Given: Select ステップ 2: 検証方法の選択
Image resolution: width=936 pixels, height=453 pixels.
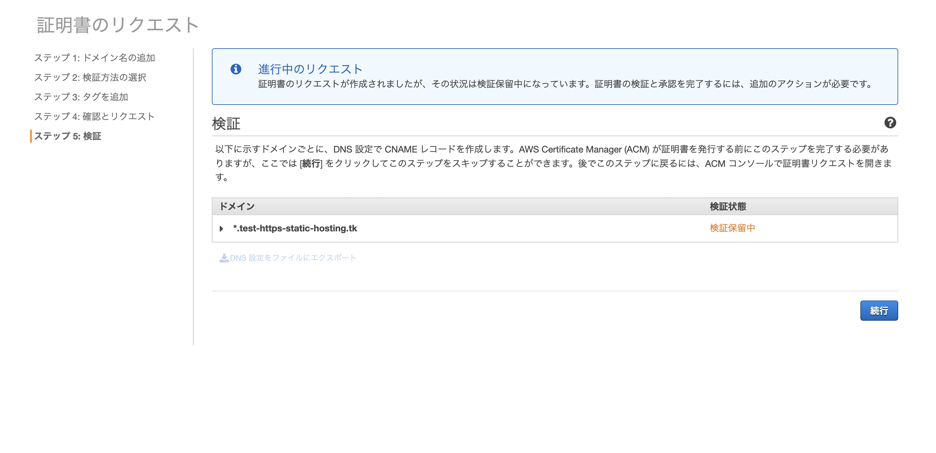Looking at the screenshot, I should 90,77.
